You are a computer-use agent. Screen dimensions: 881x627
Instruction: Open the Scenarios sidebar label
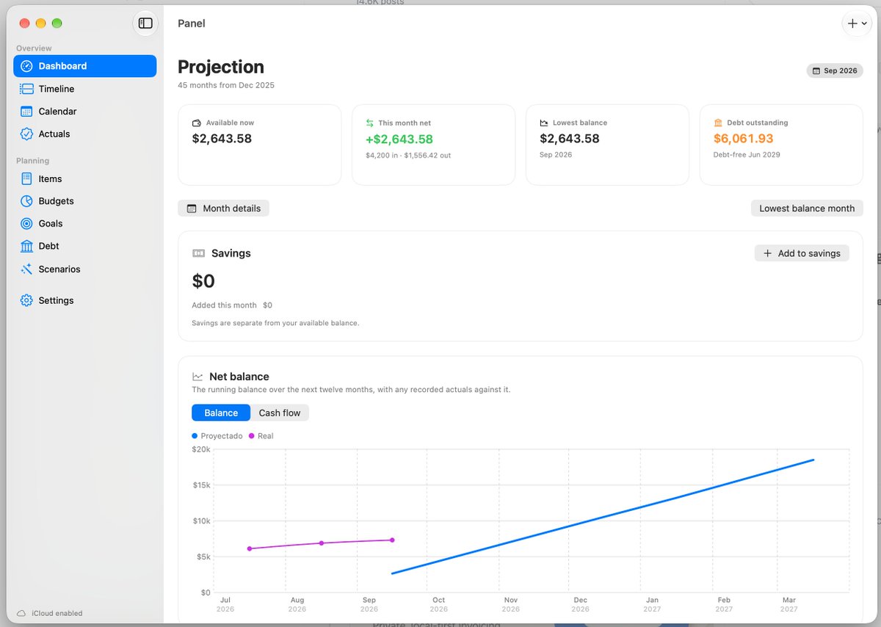pos(59,269)
